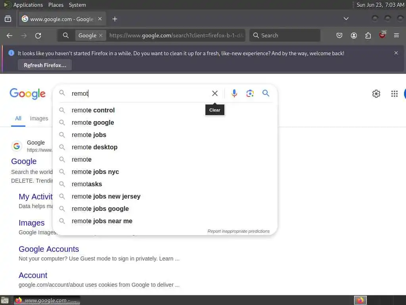Click the URL text in the address bar
The image size is (406, 305).
click(x=176, y=35)
